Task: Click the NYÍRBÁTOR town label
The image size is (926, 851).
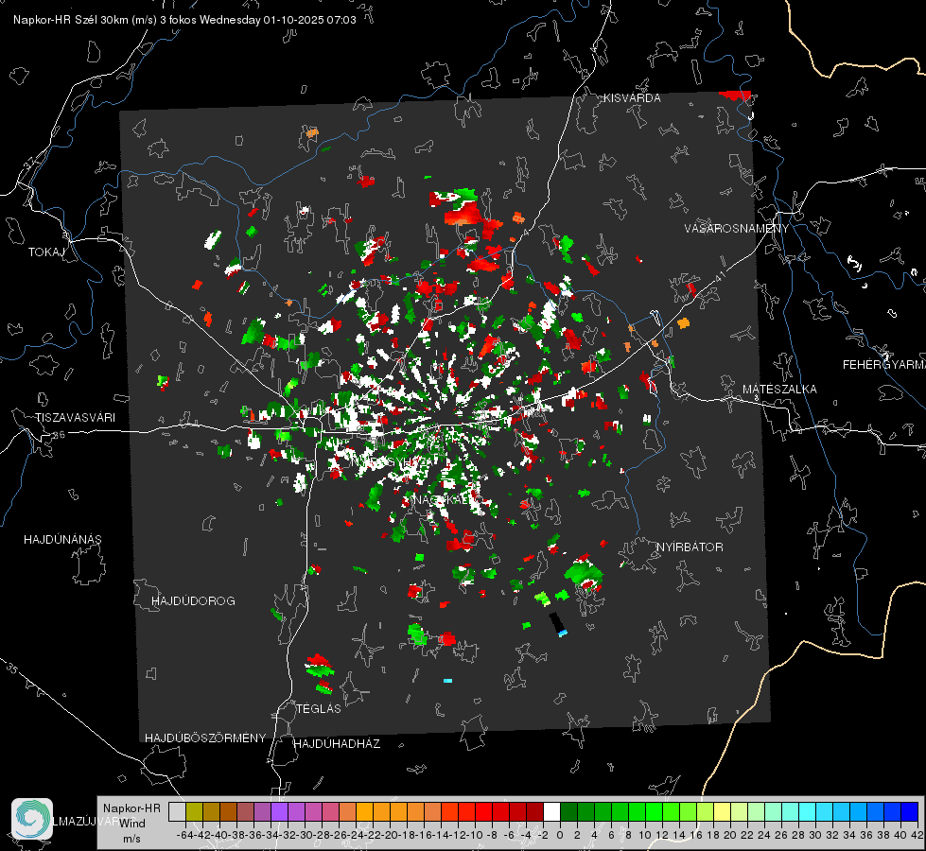Action: pos(690,547)
